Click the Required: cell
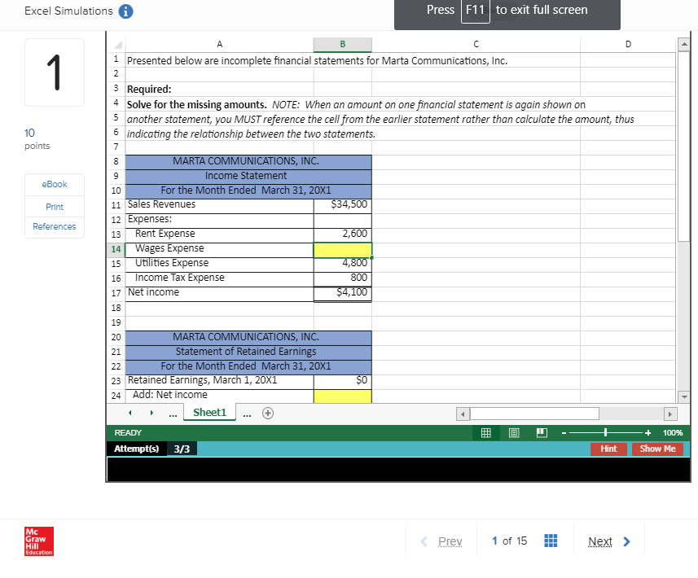 pyautogui.click(x=219, y=90)
